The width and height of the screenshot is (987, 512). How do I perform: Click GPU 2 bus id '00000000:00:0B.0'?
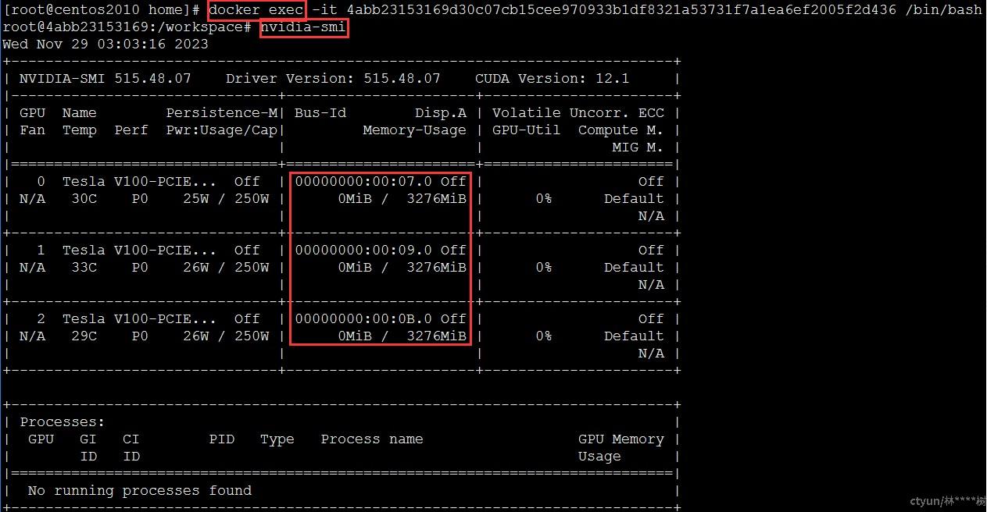click(x=363, y=319)
